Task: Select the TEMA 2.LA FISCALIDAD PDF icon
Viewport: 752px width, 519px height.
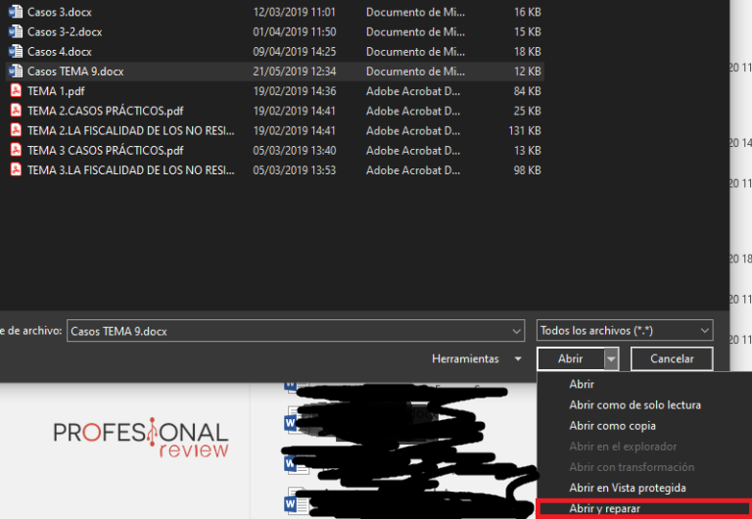Action: [16, 130]
